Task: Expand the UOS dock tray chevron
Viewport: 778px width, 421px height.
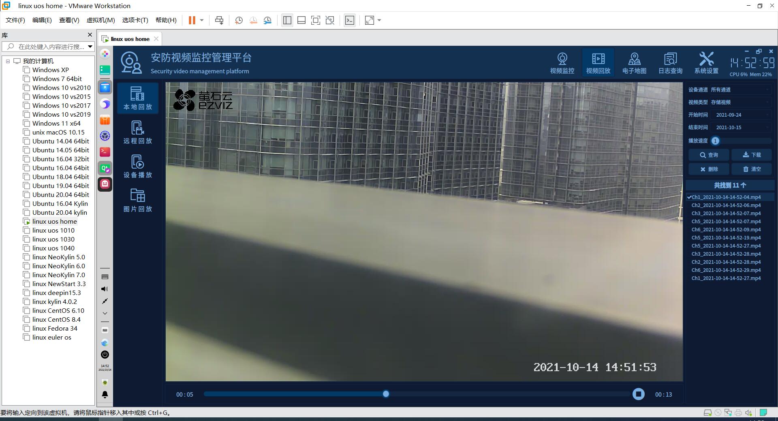Action: pos(105,313)
